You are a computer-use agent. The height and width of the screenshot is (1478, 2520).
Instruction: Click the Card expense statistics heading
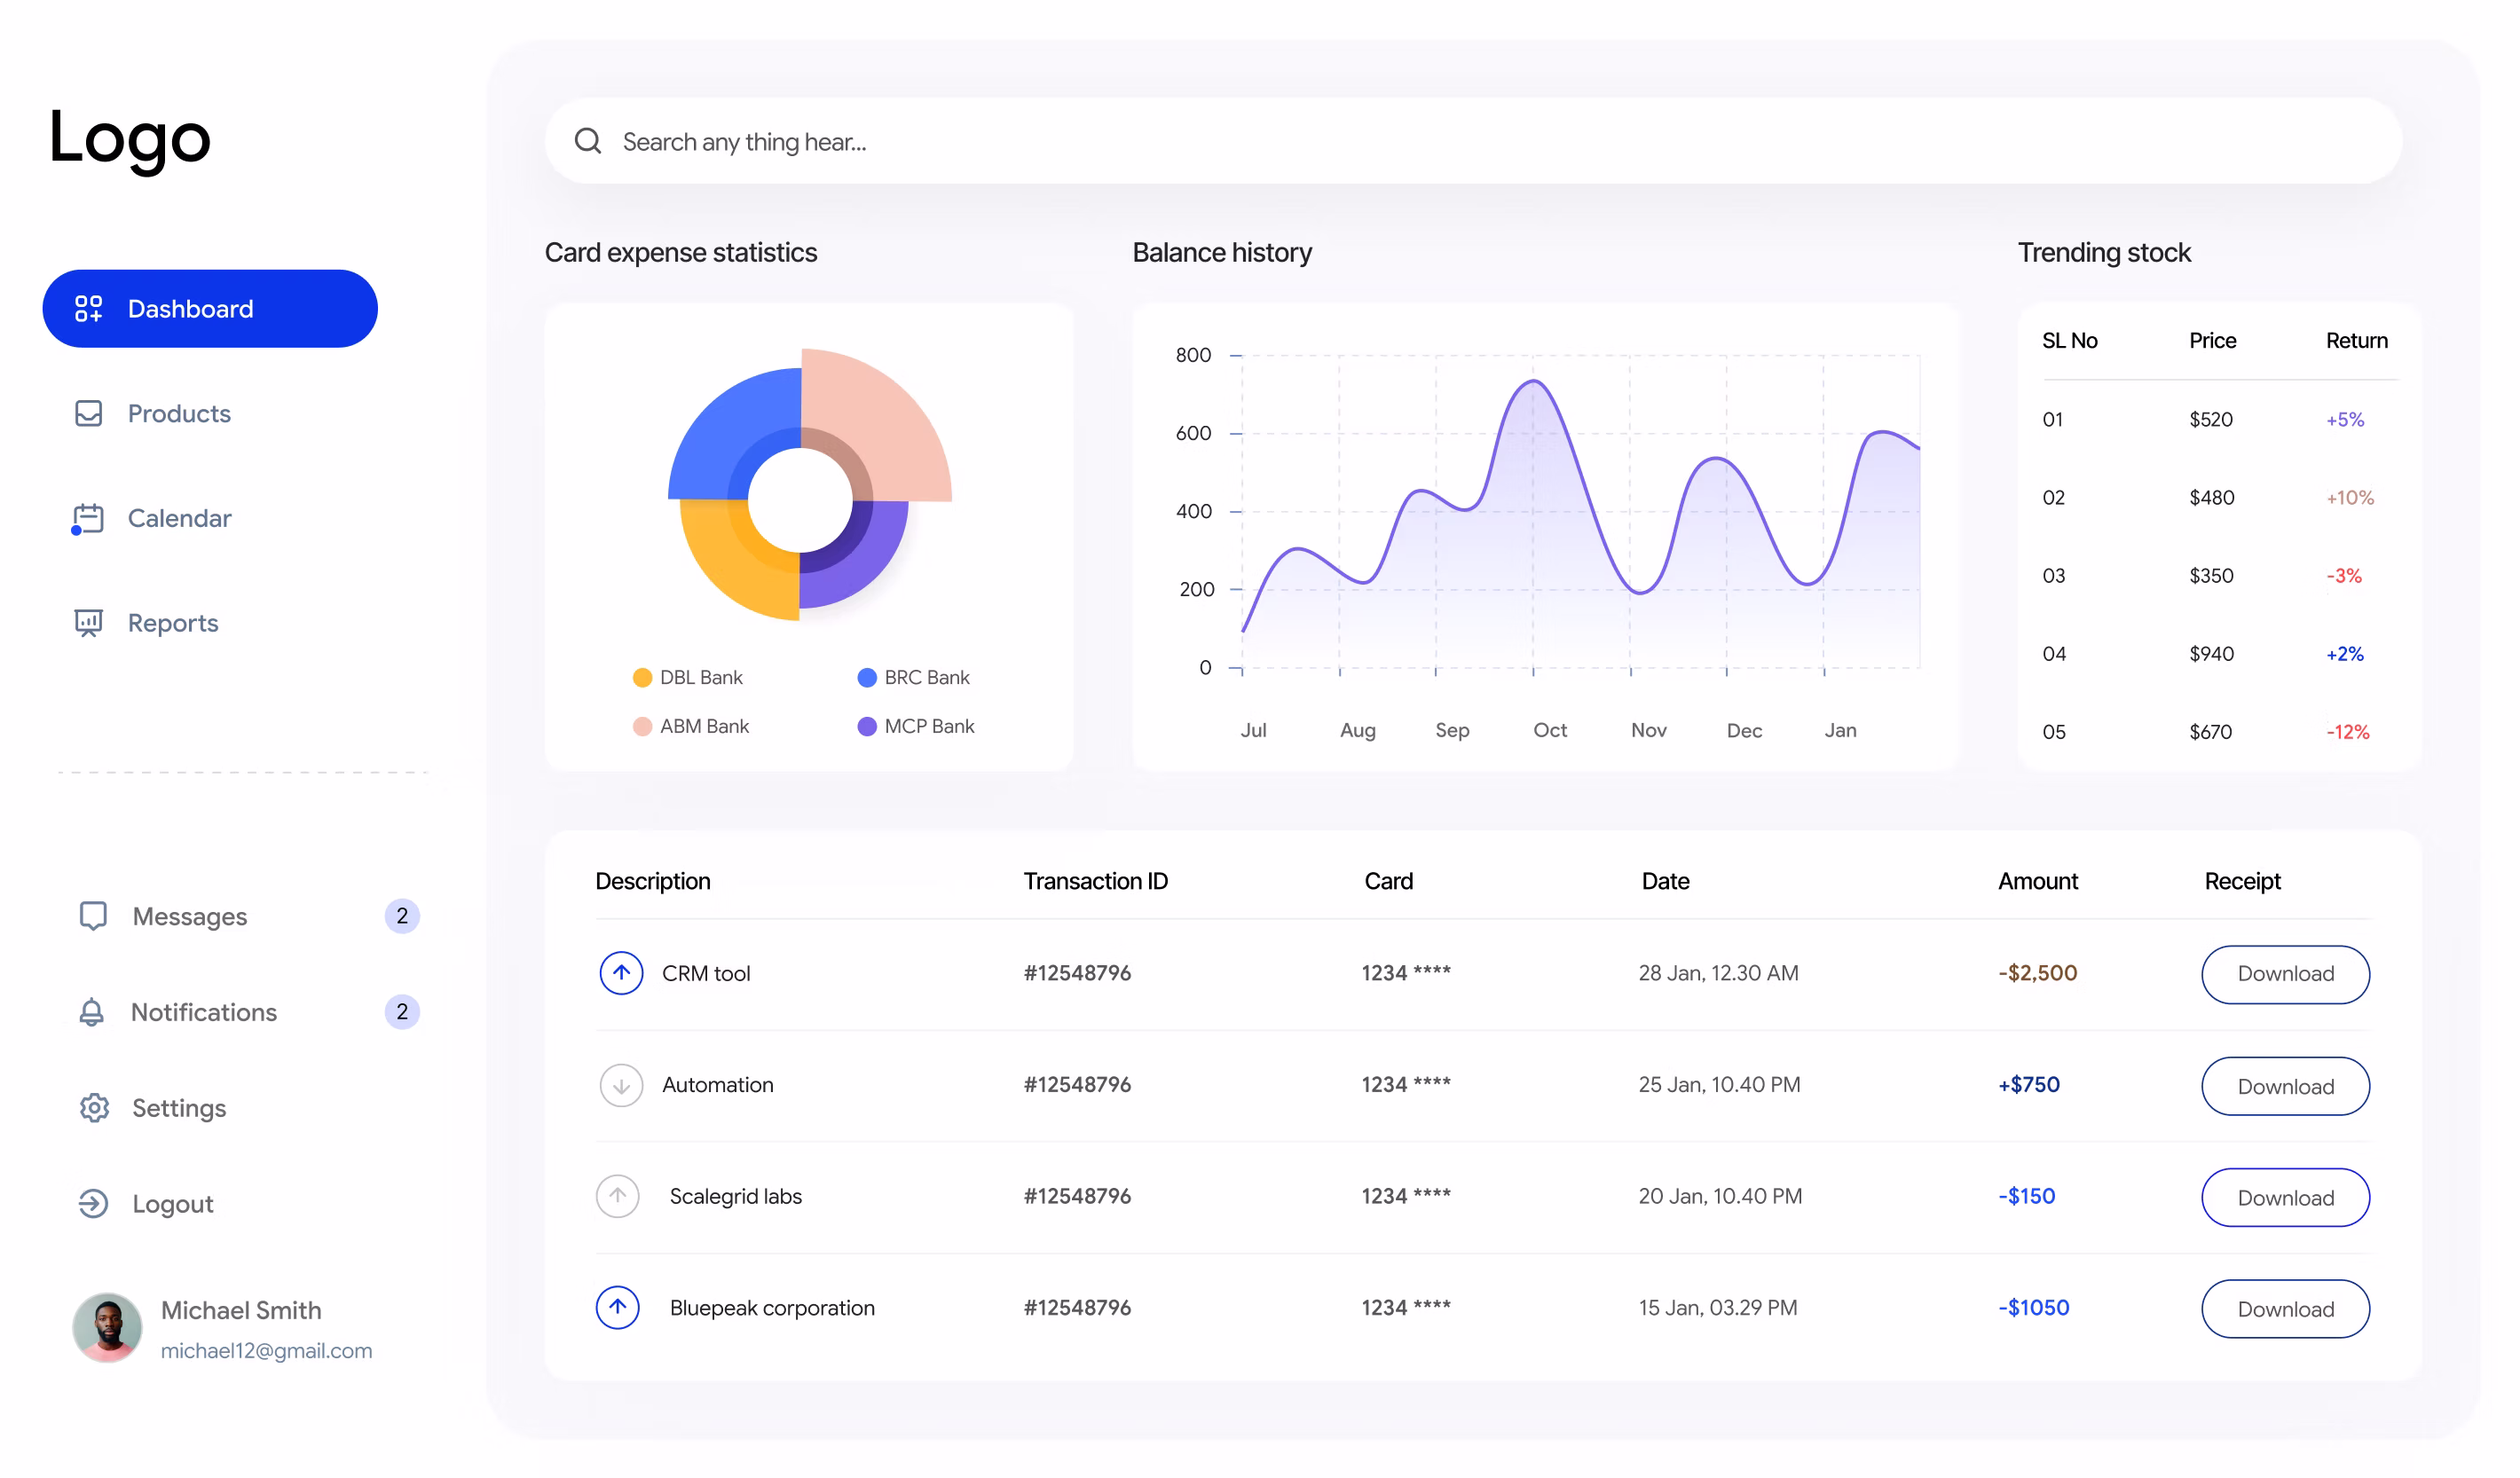tap(680, 253)
